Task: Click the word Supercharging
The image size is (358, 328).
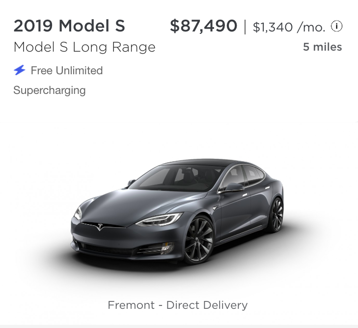Action: pyautogui.click(x=50, y=90)
